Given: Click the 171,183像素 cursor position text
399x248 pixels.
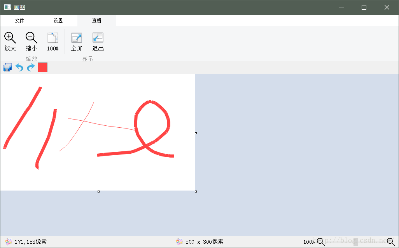Looking at the screenshot, I should point(31,242).
